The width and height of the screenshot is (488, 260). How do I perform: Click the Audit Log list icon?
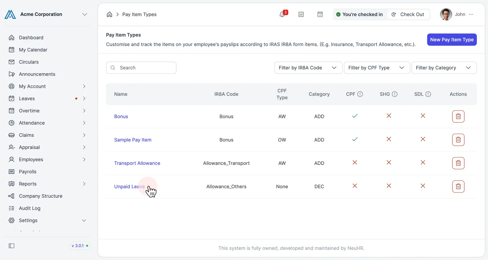coord(12,208)
